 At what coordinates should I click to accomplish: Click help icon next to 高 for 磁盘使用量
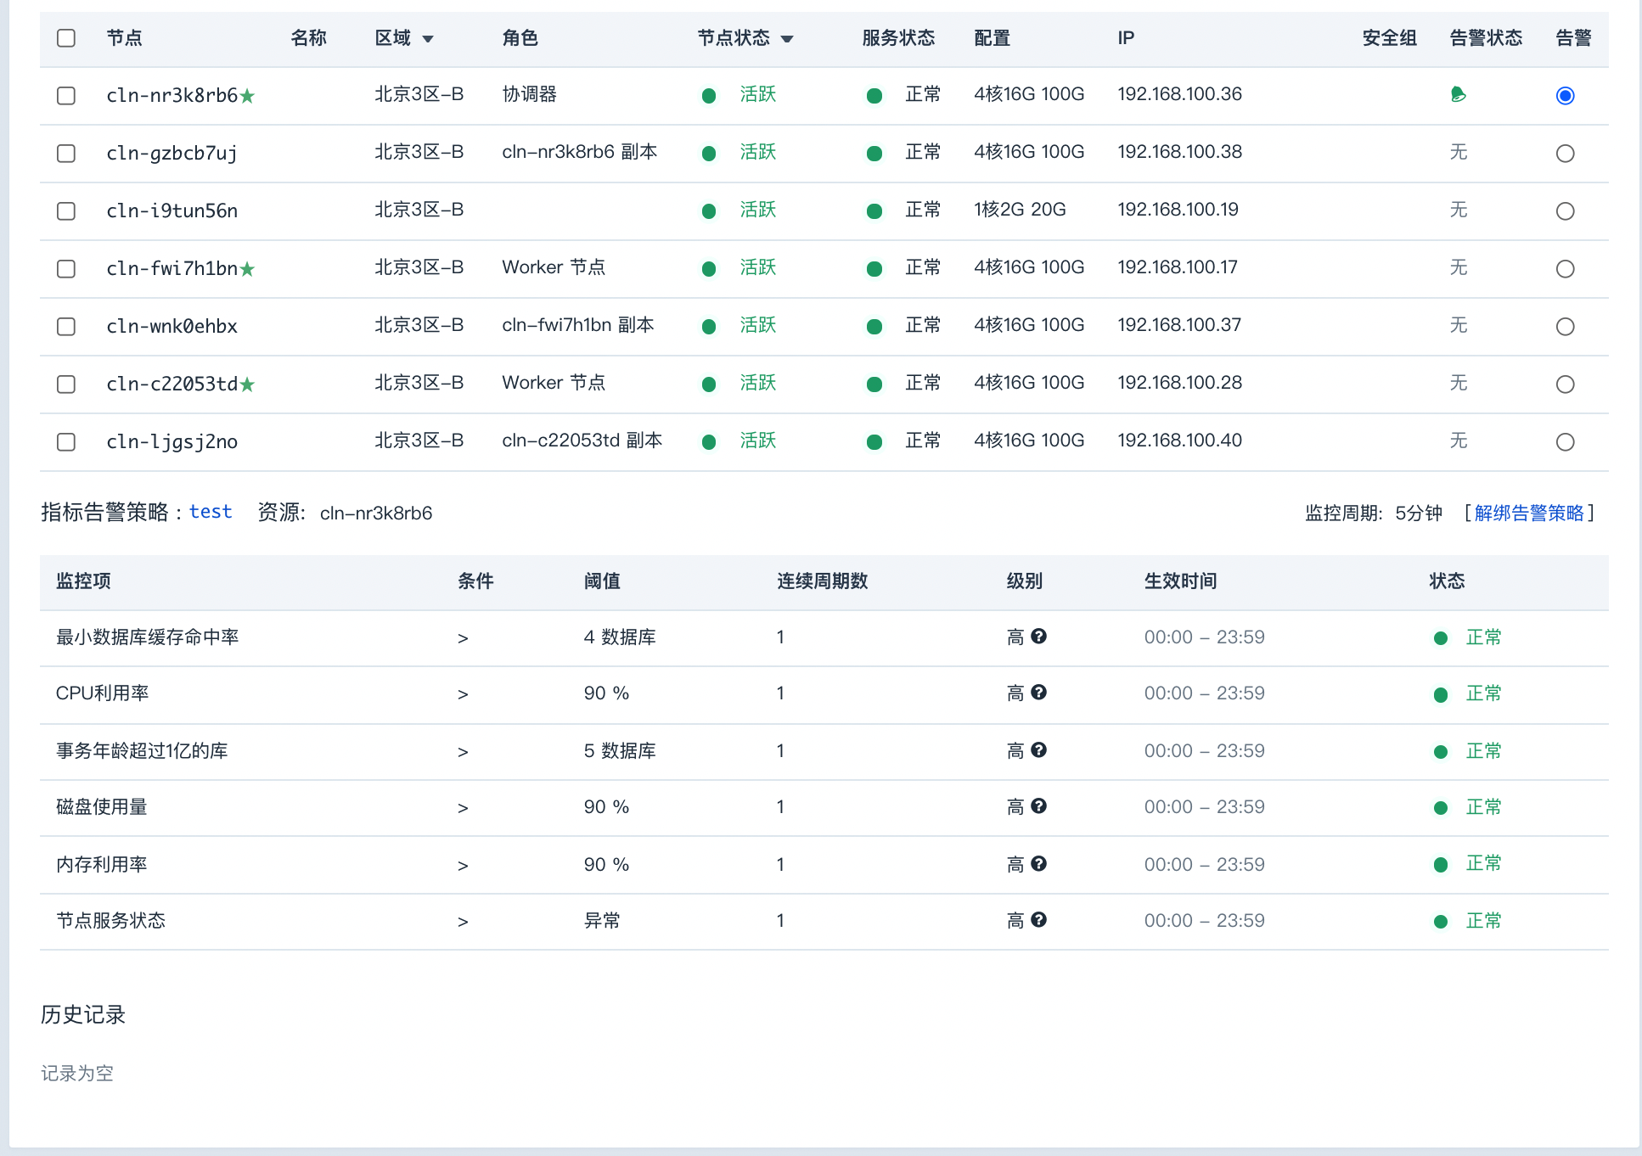pyautogui.click(x=1039, y=806)
